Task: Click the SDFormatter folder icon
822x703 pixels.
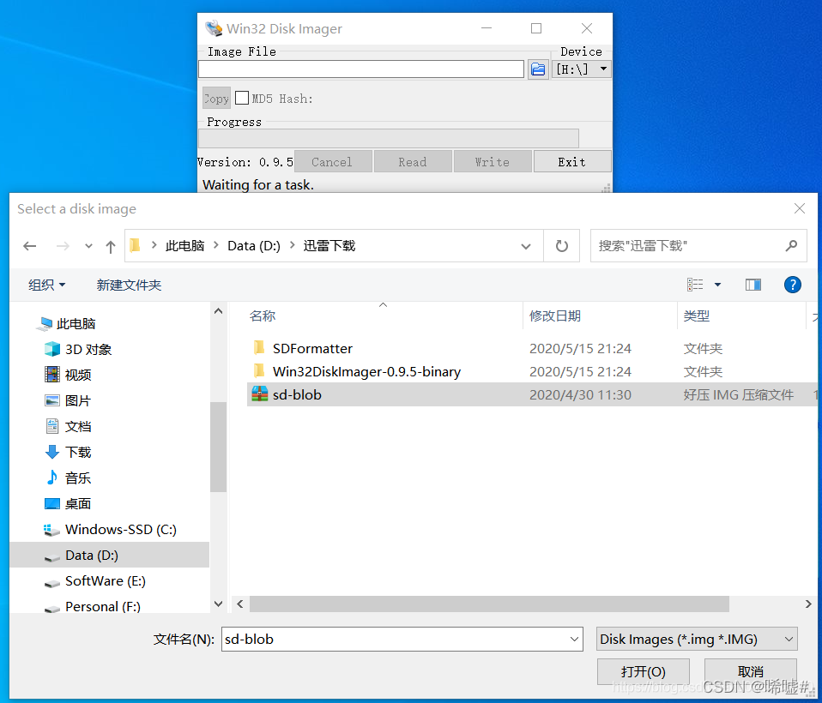Action: 259,347
